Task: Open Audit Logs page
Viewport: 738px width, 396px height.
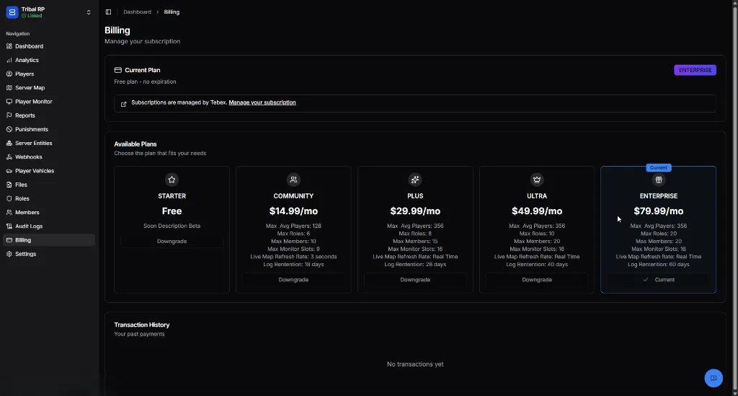Action: click(49, 226)
